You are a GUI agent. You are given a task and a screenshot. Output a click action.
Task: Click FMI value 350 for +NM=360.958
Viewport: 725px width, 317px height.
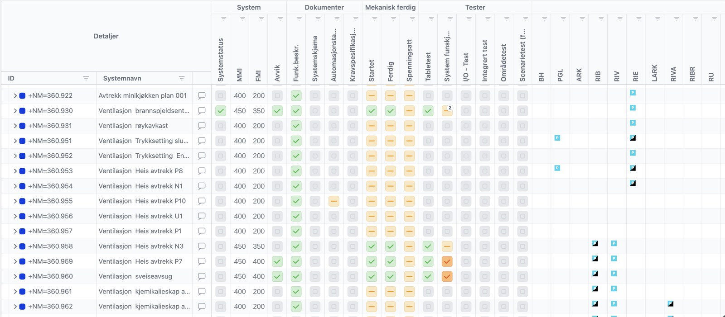[x=259, y=246]
